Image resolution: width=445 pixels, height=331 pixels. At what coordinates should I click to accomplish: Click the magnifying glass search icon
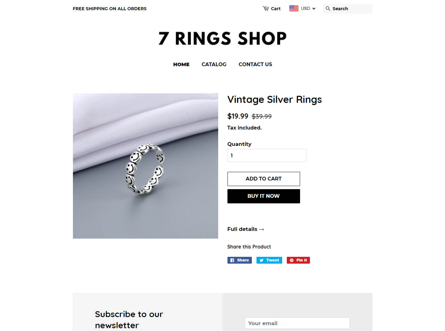click(328, 9)
